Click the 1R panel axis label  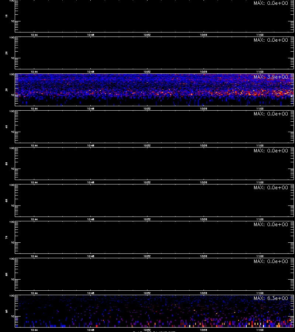[7, 16]
